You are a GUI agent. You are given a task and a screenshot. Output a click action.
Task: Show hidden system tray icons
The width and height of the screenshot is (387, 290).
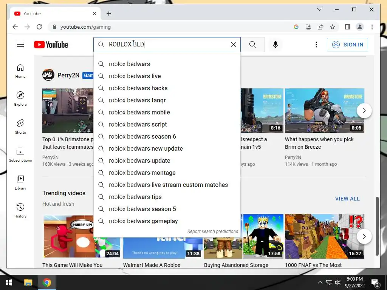(320, 282)
